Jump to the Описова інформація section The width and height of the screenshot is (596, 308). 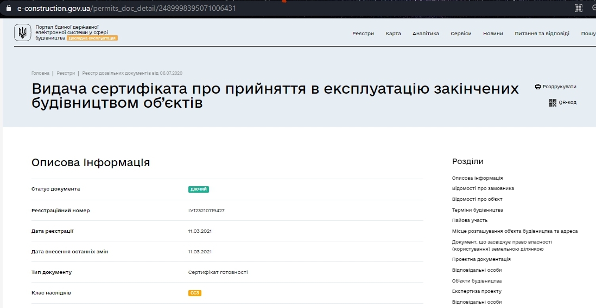(x=478, y=178)
